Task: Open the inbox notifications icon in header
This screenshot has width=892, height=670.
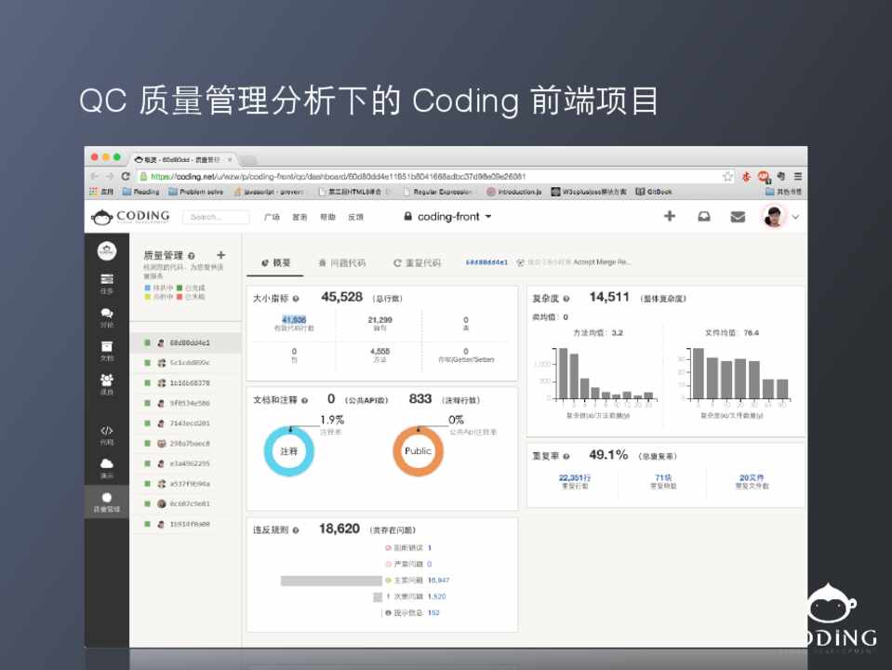Action: pos(704,217)
